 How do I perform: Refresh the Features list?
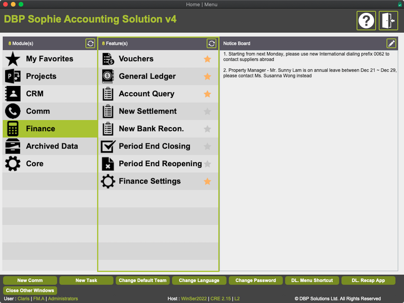pos(211,43)
